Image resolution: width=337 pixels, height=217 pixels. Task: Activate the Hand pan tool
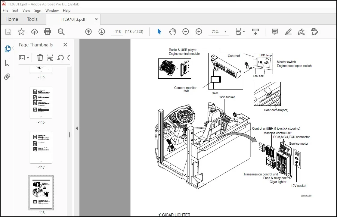pyautogui.click(x=172, y=32)
